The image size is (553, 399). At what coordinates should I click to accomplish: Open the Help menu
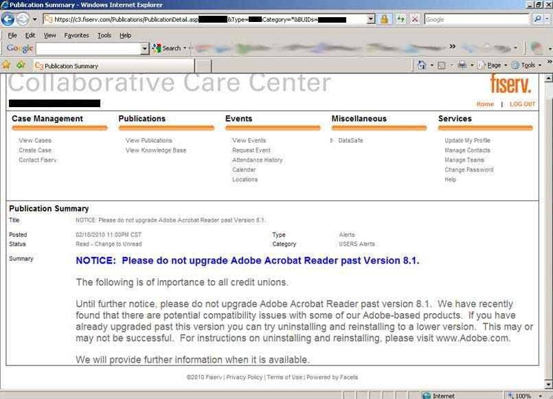click(125, 35)
